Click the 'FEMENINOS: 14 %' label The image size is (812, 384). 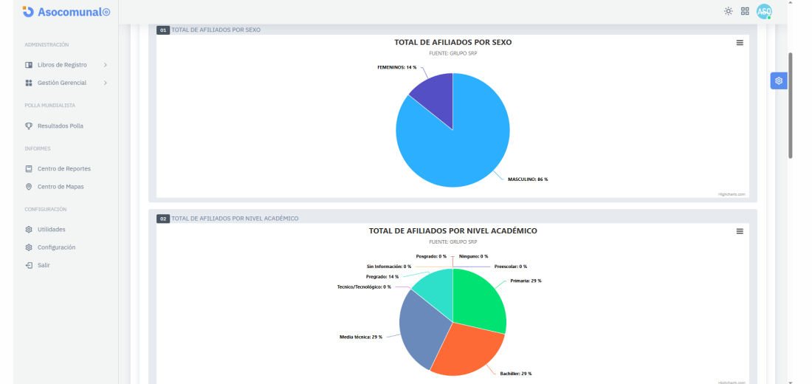[397, 67]
